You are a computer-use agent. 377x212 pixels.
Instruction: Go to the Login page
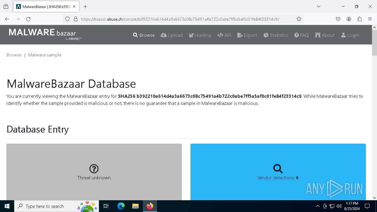tap(350, 35)
